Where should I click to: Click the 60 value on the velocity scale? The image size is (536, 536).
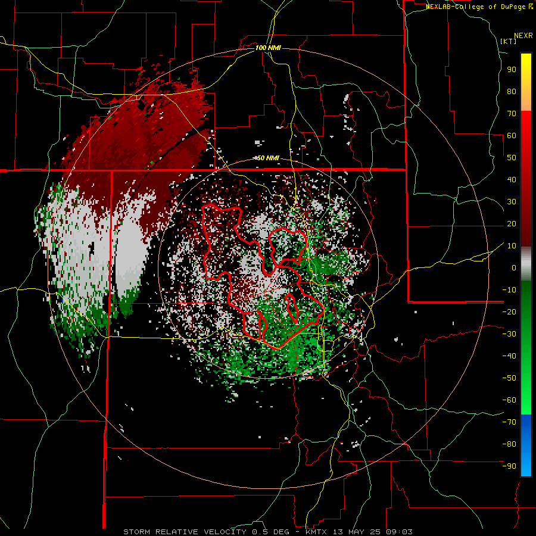pyautogui.click(x=512, y=135)
